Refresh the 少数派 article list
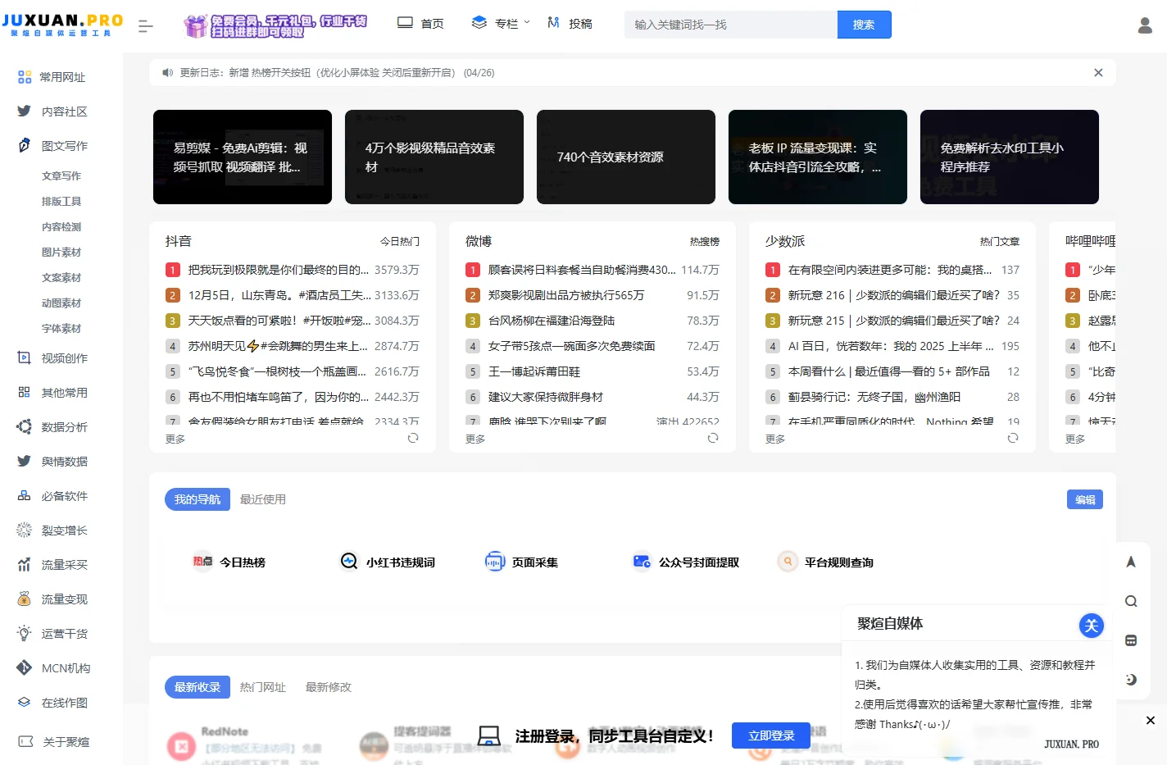 pos(1013,438)
